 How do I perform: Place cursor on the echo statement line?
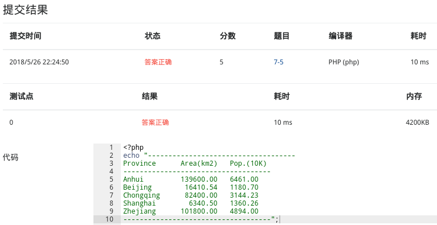point(209,156)
